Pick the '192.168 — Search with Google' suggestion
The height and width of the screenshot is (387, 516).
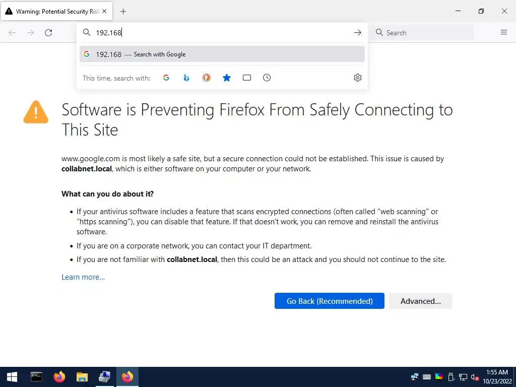coord(222,54)
